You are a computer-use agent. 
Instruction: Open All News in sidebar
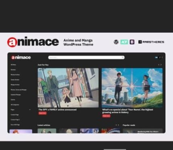13,65
